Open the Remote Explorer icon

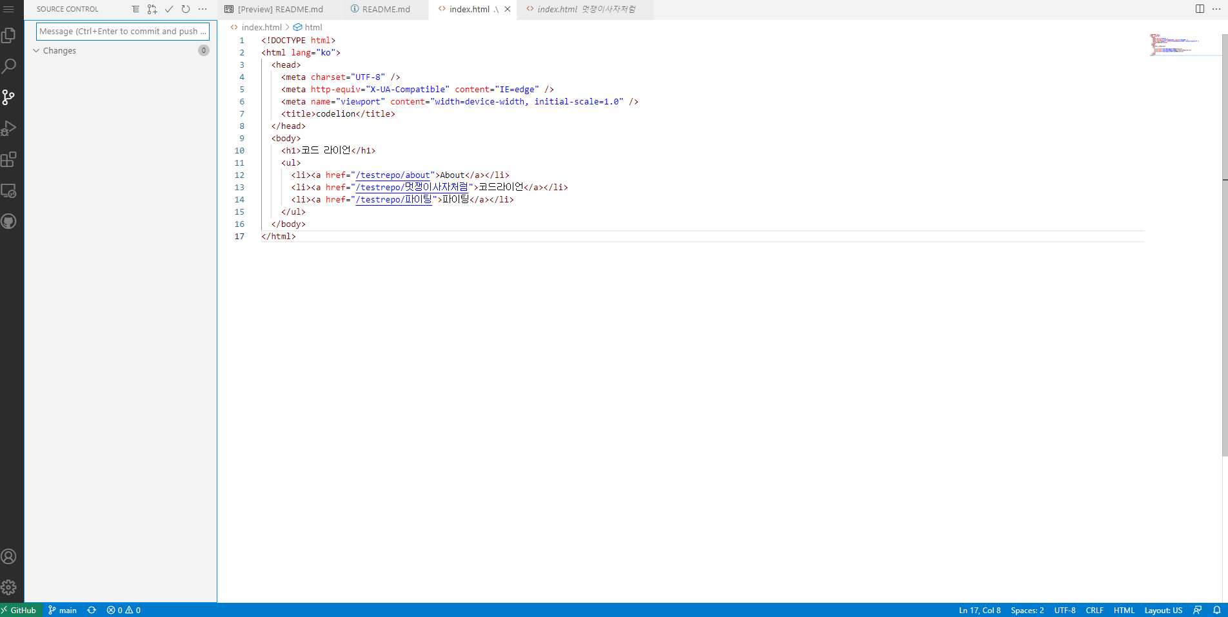(9, 190)
